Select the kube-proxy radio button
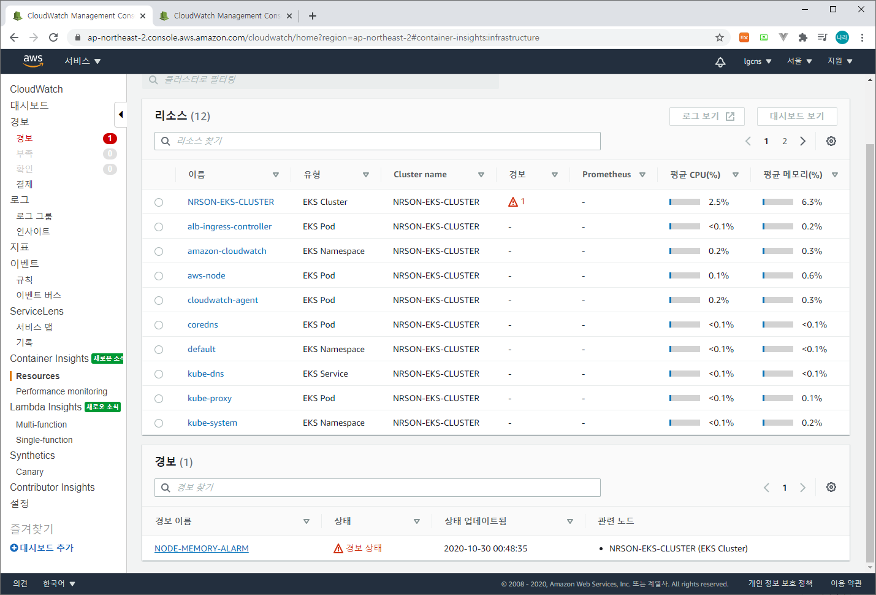This screenshot has width=876, height=595. 159,399
